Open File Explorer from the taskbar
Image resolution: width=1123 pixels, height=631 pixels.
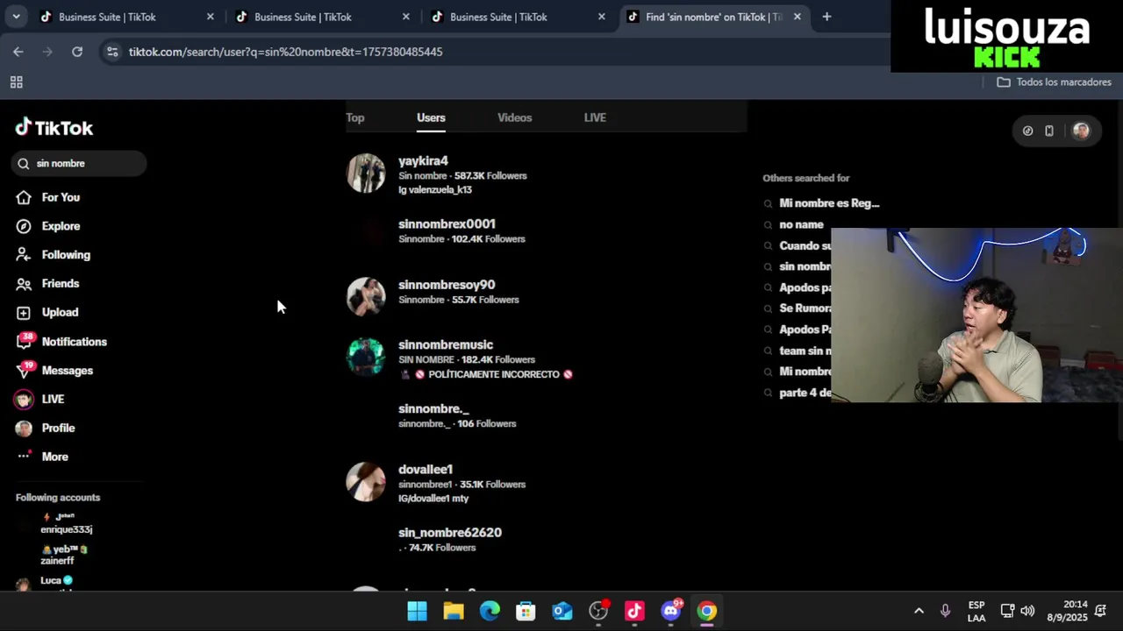(454, 611)
